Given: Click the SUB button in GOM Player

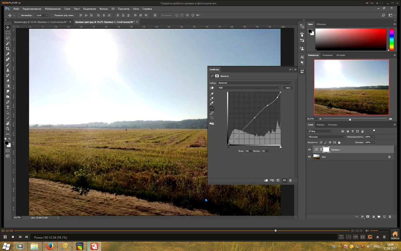Looking at the screenshot, I should coord(355,237).
